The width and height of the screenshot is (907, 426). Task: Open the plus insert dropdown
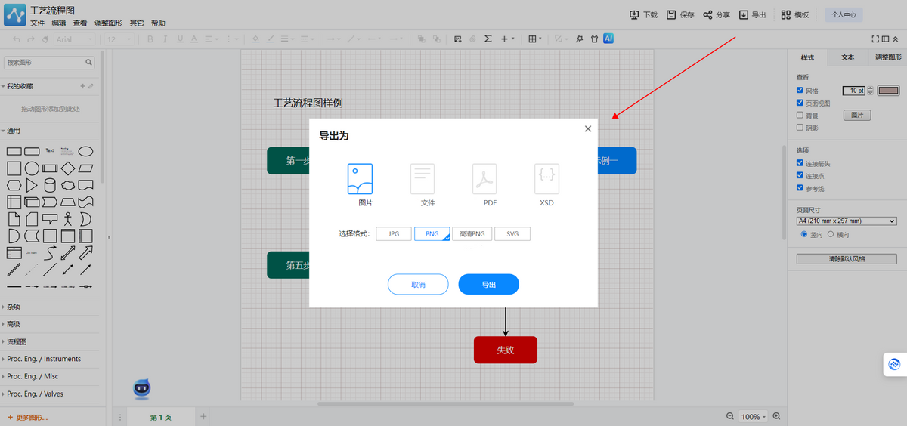(x=507, y=39)
